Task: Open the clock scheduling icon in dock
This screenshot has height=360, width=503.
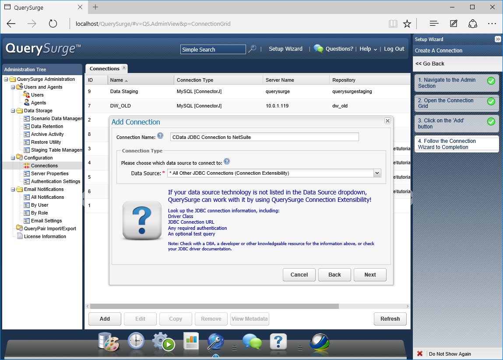Action: pos(136,341)
